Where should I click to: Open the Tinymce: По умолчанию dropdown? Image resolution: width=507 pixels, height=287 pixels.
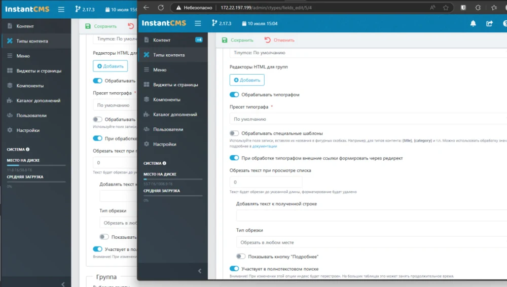coord(368,52)
